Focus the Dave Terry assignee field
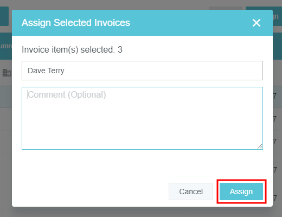282x217 pixels. pyautogui.click(x=142, y=71)
